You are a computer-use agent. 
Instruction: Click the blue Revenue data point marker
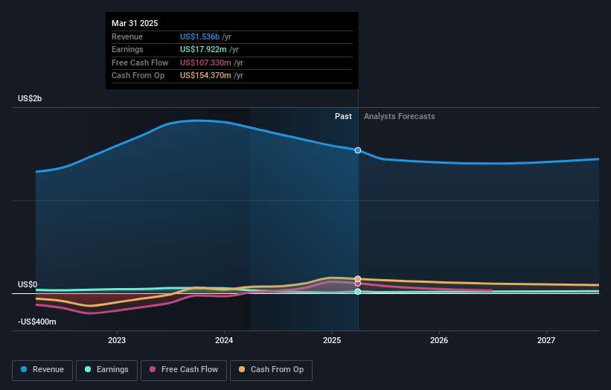click(x=358, y=150)
